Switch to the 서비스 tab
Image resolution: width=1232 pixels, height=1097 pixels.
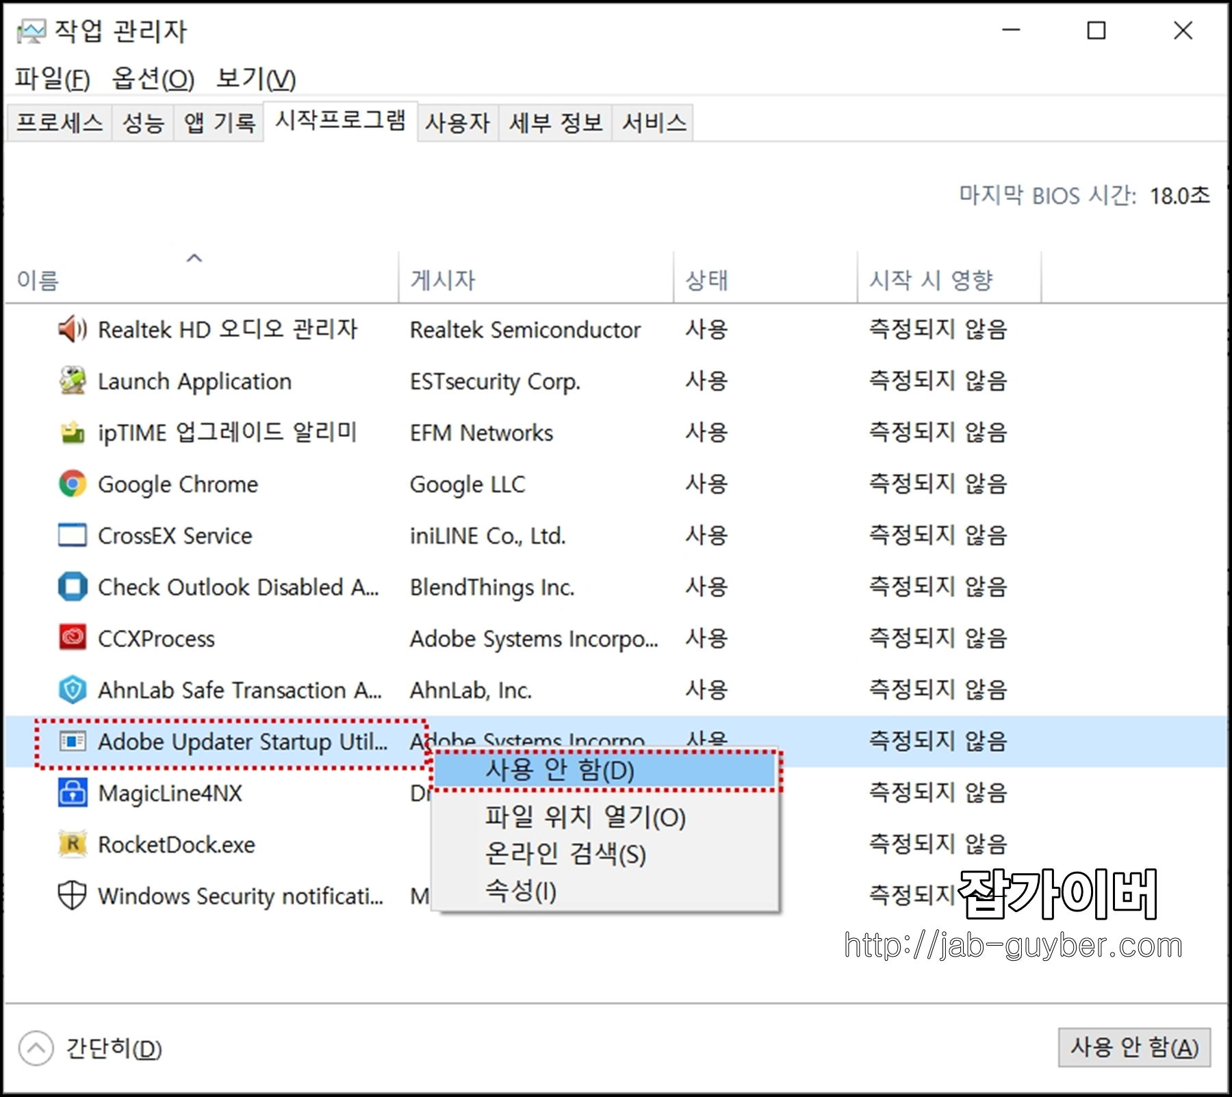click(x=654, y=123)
